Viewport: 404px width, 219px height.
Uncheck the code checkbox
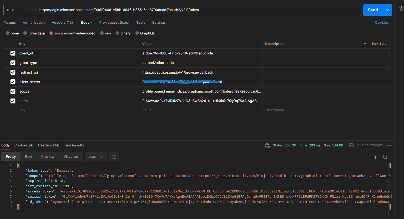point(13,101)
